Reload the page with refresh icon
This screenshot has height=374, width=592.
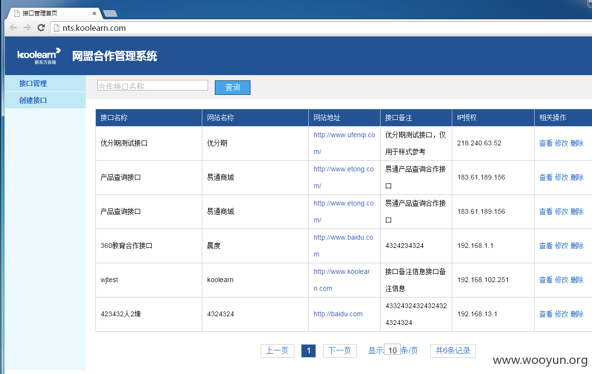[41, 28]
